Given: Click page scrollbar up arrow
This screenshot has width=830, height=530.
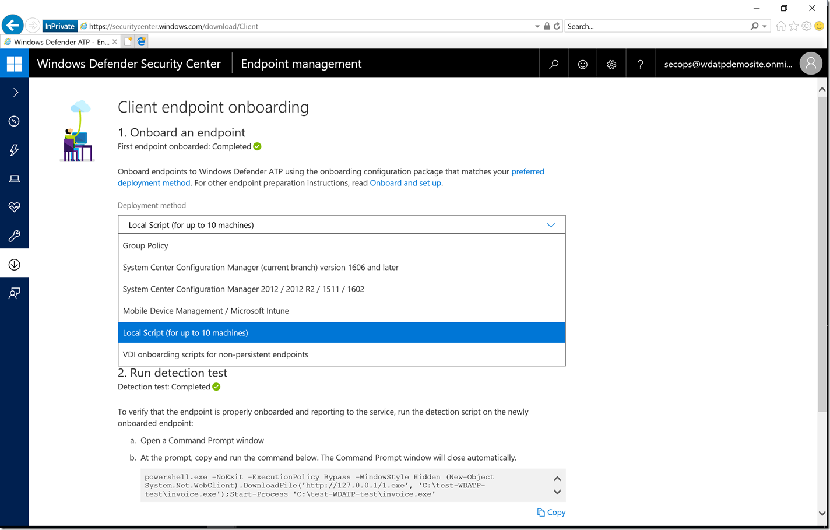Looking at the screenshot, I should pos(822,89).
